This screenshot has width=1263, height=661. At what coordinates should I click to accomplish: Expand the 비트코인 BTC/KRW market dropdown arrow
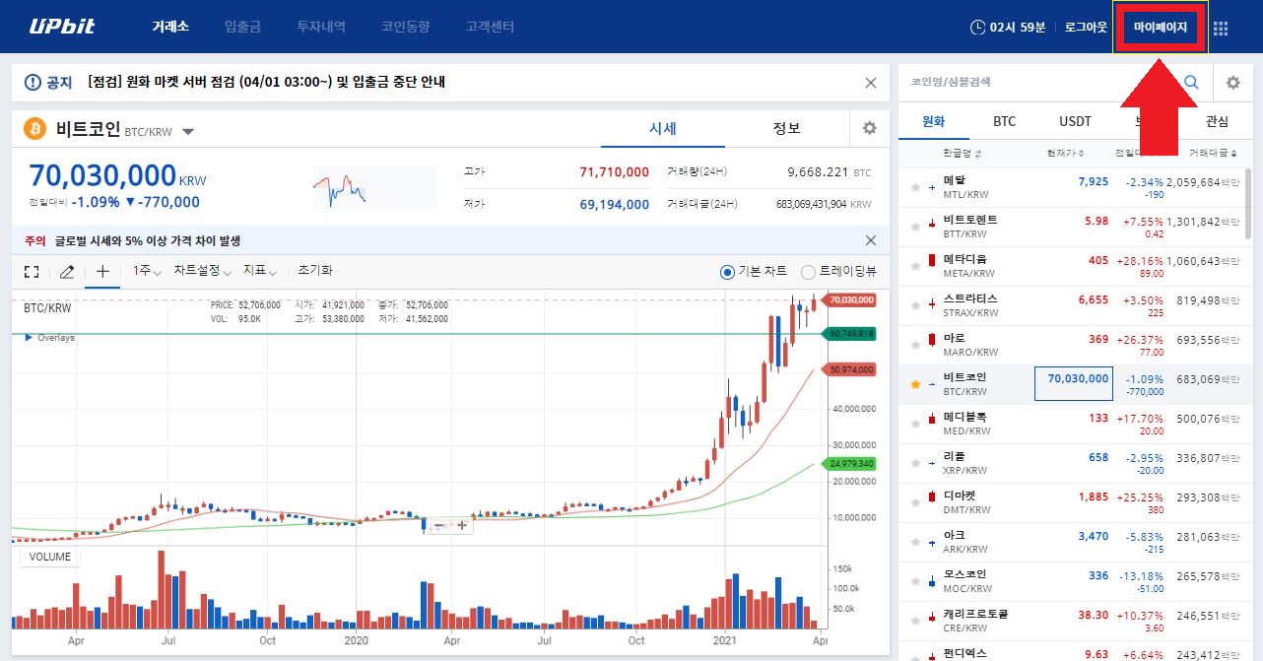tap(188, 131)
